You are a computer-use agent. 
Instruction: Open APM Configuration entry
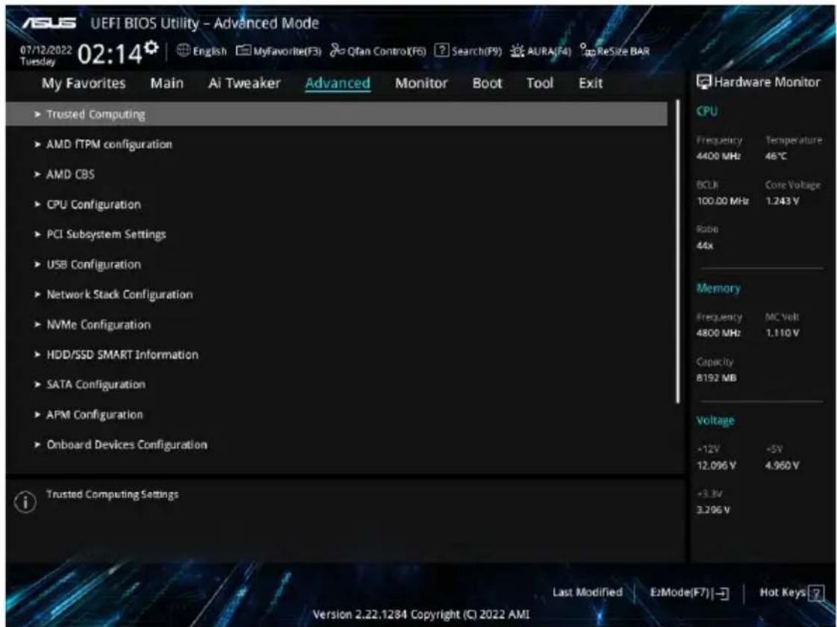tap(95, 414)
